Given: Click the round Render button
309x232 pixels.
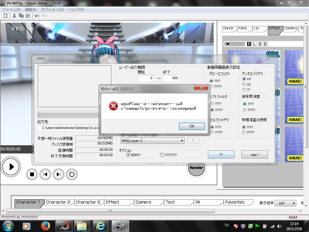Looking at the screenshot, I should pos(196,168).
